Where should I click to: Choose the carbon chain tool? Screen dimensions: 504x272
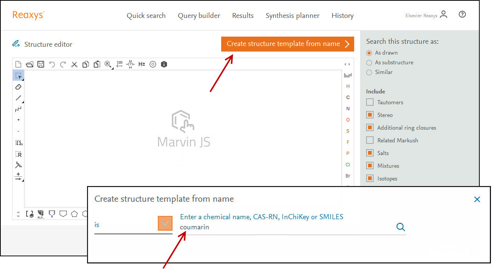pos(18,109)
